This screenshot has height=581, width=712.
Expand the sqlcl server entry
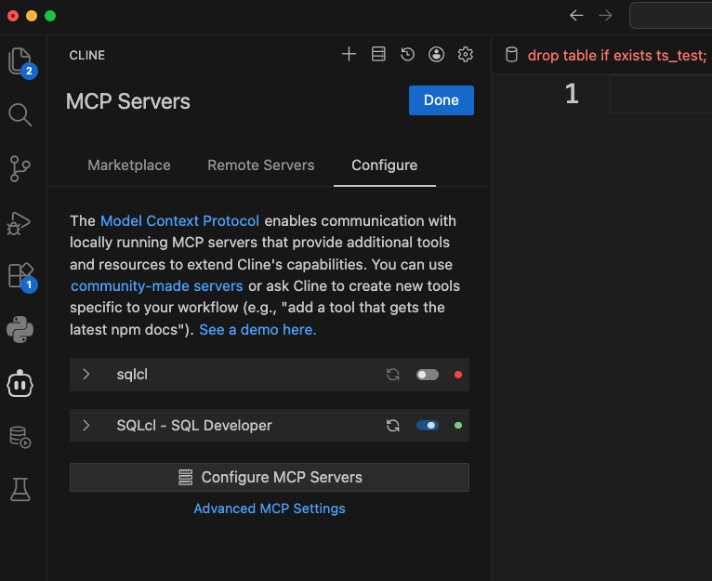coord(86,375)
